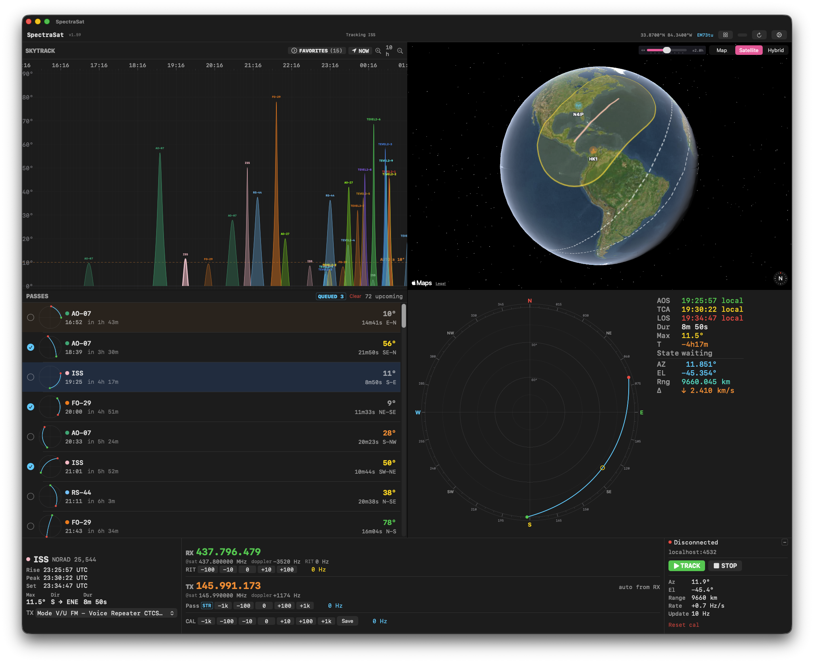Click CAL +1k offset button

(326, 621)
